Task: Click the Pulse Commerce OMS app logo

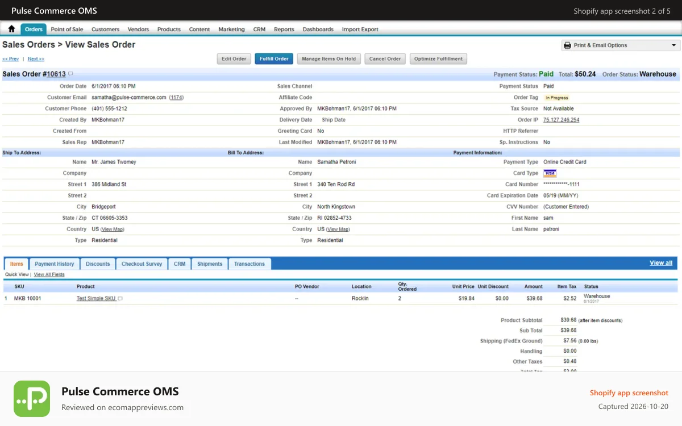Action: [x=32, y=399]
